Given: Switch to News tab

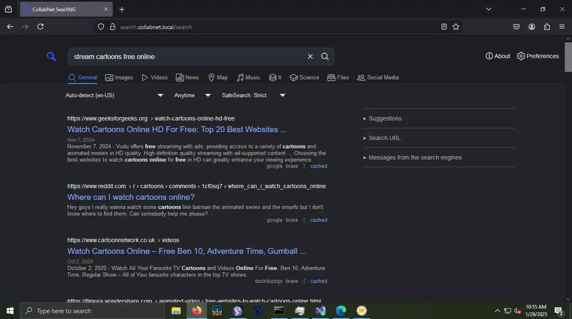Looking at the screenshot, I should (187, 77).
